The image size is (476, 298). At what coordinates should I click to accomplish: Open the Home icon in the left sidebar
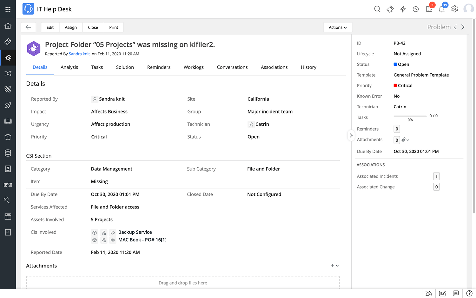8,26
